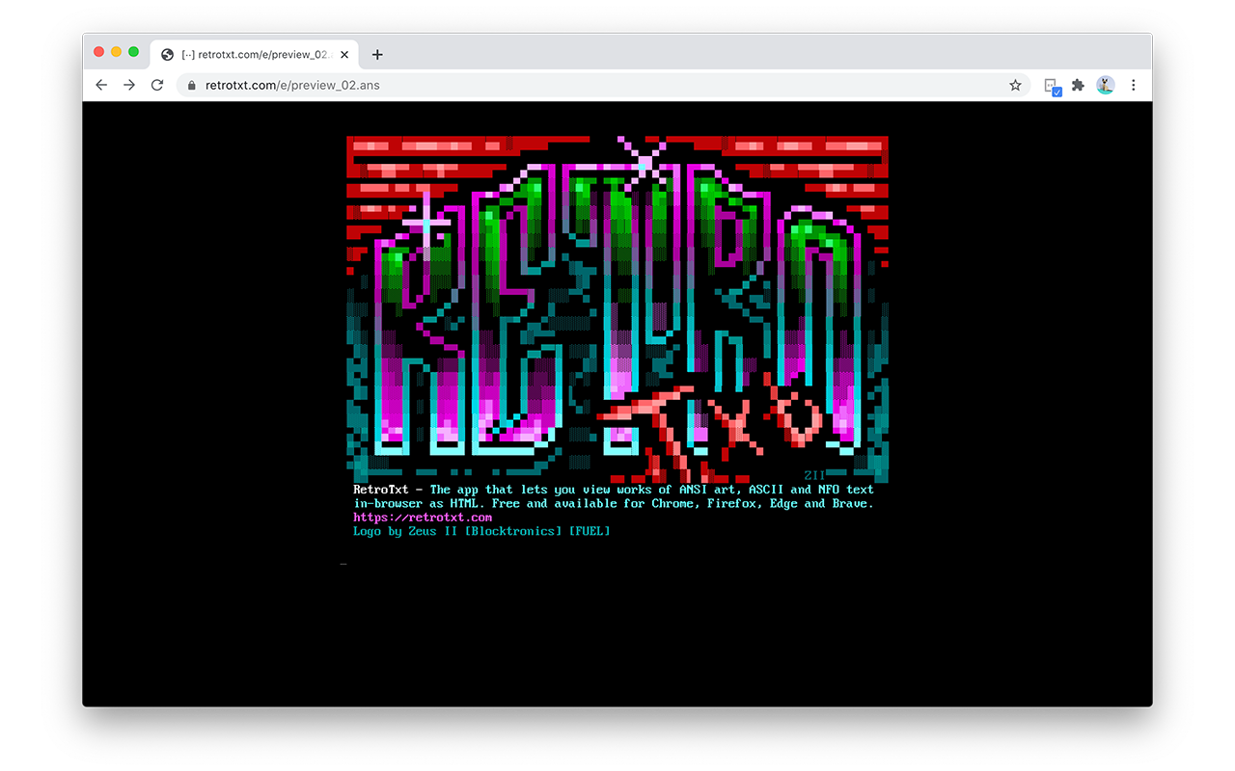Click the RETURN ANSI art logo
This screenshot has width=1235, height=771.
[617, 308]
